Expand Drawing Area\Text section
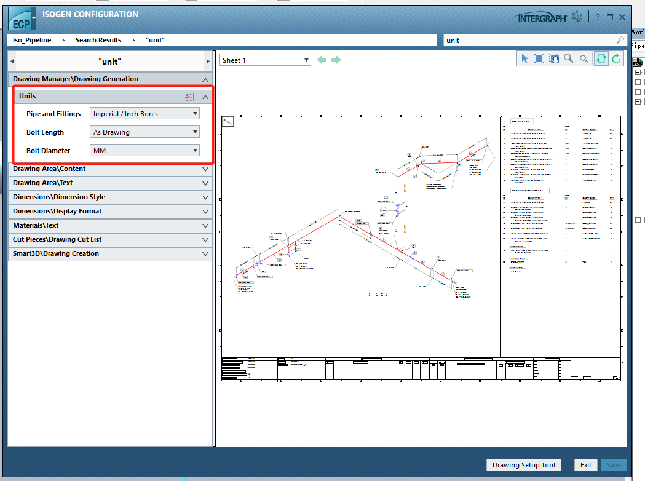 (205, 183)
